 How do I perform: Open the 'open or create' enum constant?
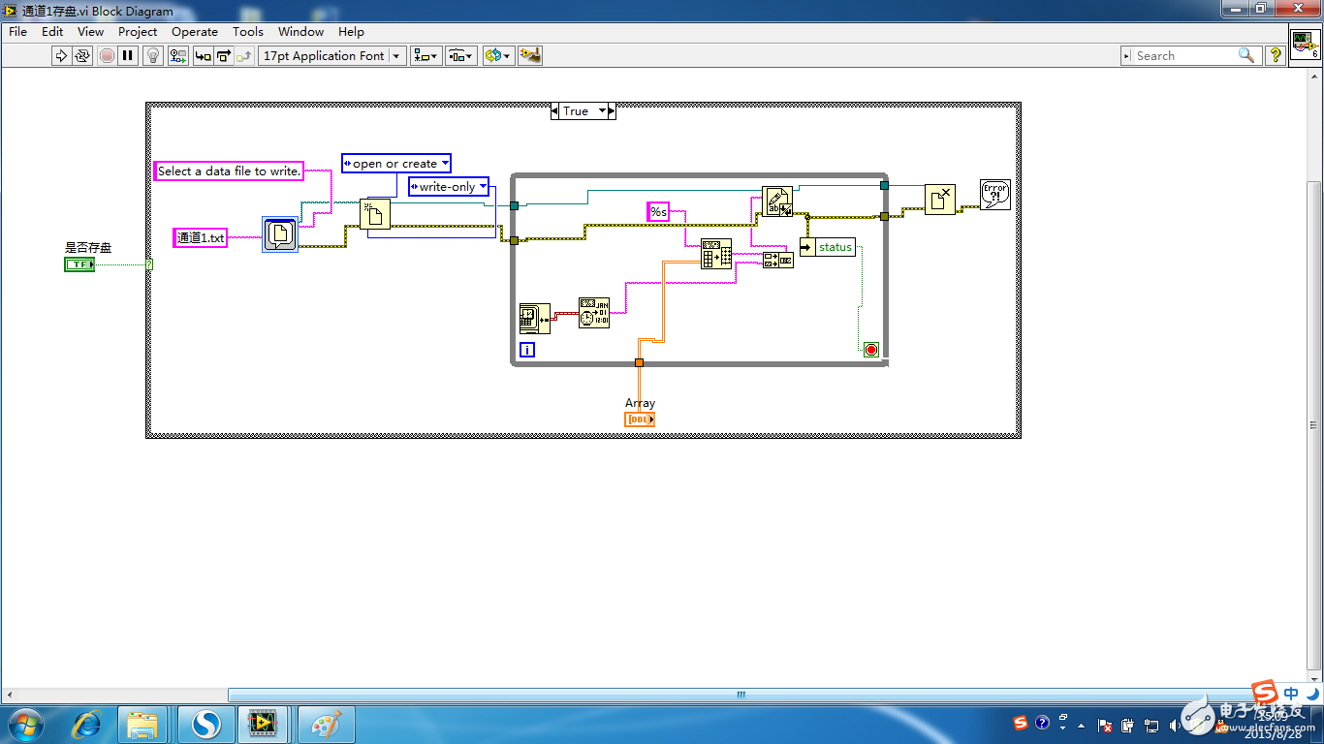click(396, 164)
